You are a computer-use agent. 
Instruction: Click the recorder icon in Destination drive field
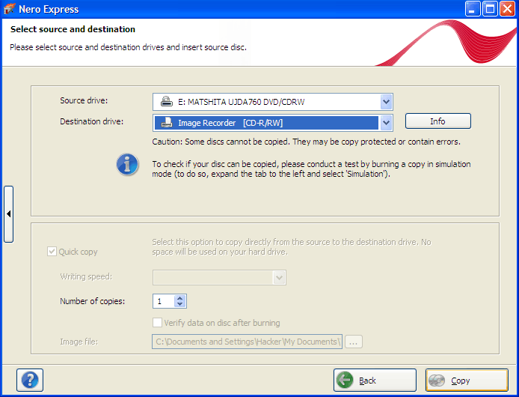click(167, 122)
